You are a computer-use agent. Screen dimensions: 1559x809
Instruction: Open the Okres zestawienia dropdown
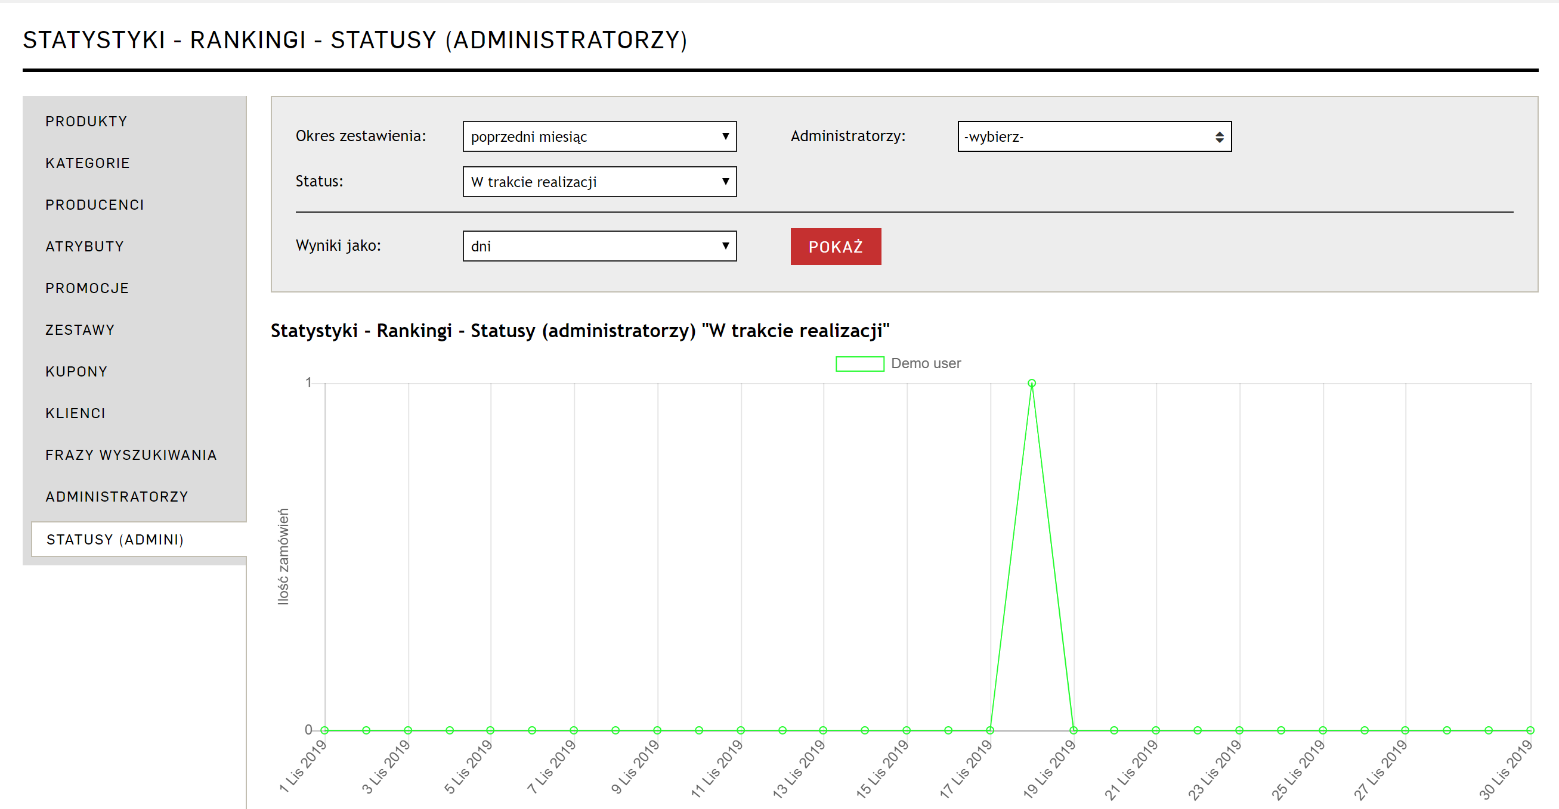599,136
